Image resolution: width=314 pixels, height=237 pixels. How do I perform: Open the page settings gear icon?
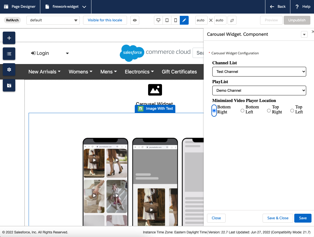pyautogui.click(x=9, y=70)
